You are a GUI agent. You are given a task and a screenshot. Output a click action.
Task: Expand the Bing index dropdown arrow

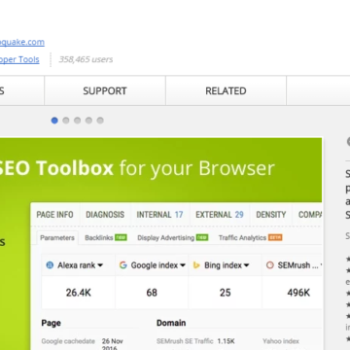[246, 265]
